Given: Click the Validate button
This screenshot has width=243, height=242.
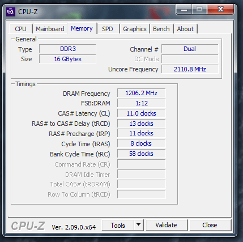Looking at the screenshot, I should 166,225.
